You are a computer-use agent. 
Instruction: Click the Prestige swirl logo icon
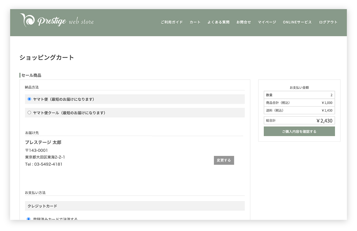coord(27,20)
